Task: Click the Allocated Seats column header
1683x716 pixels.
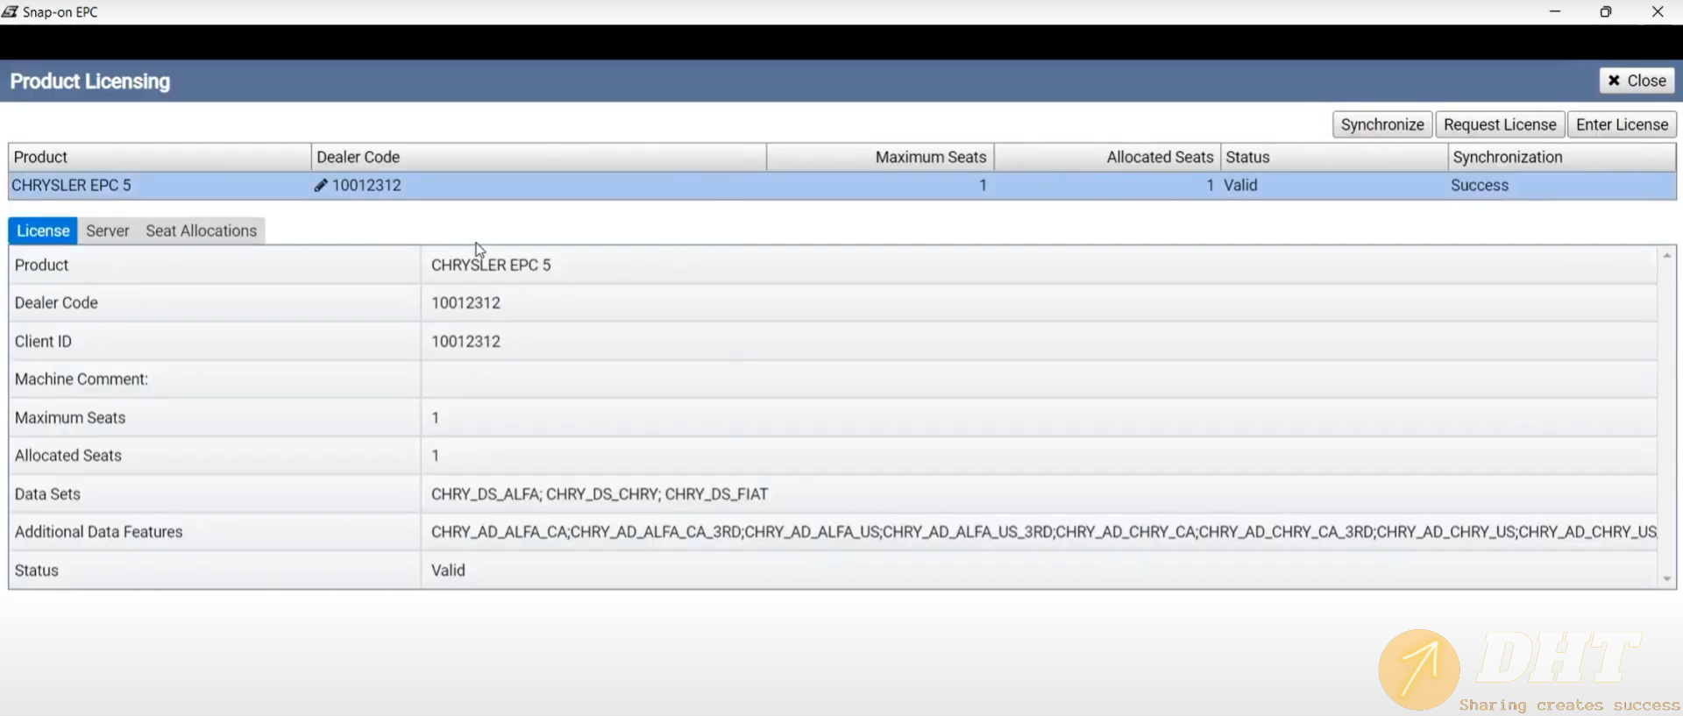Action: point(1107,157)
